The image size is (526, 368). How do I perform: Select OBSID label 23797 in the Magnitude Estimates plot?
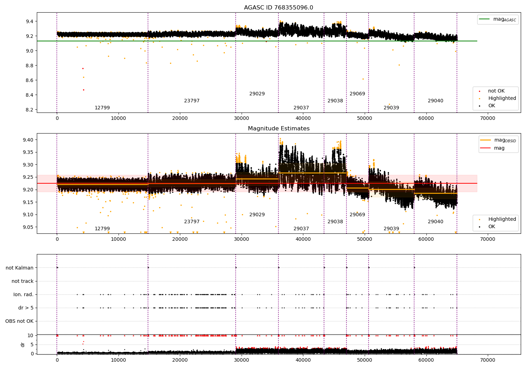tap(192, 222)
